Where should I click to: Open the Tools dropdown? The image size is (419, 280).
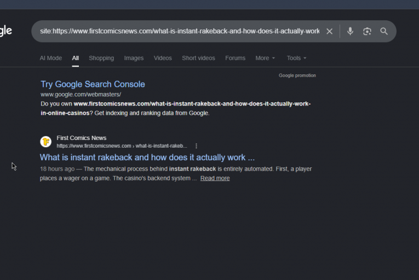coord(297,58)
